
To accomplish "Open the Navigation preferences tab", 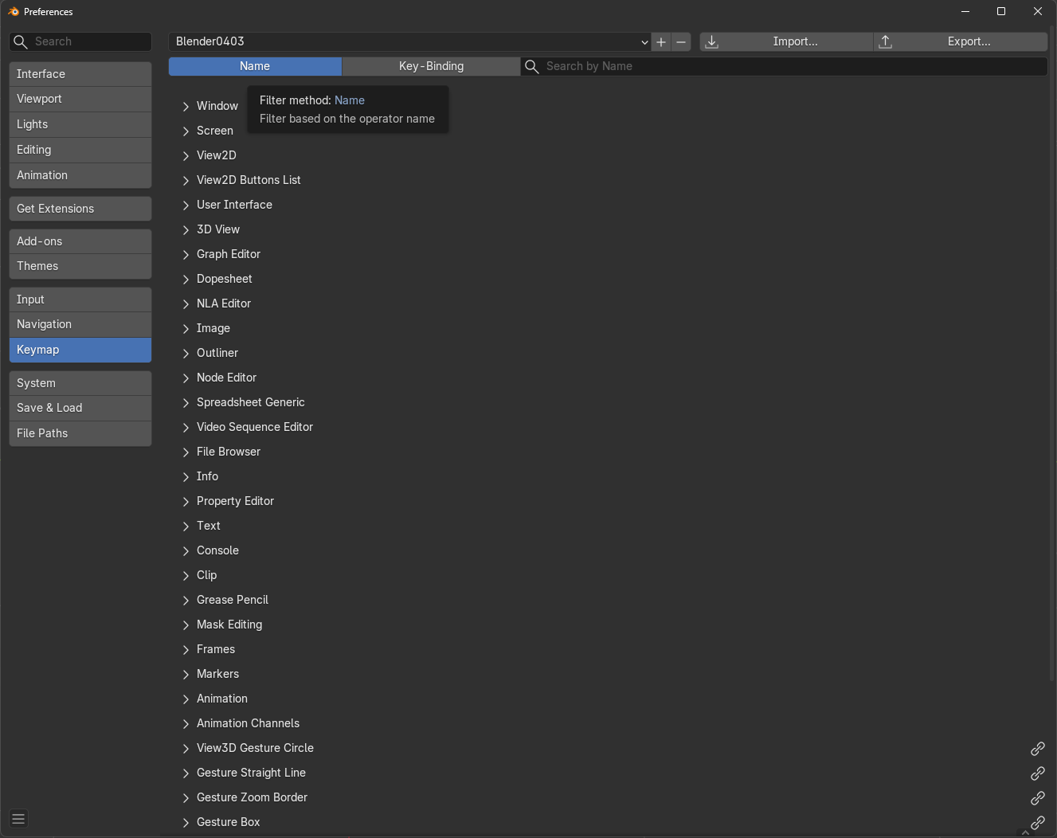I will 80,324.
